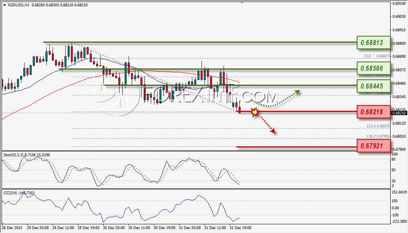
Task: Click the 0.68915 price axis label
Action: click(399, 30)
